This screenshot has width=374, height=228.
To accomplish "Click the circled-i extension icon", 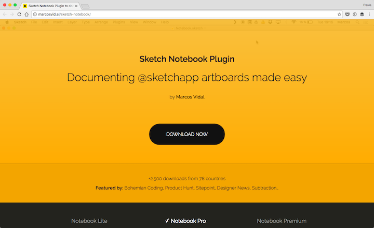I will (355, 15).
